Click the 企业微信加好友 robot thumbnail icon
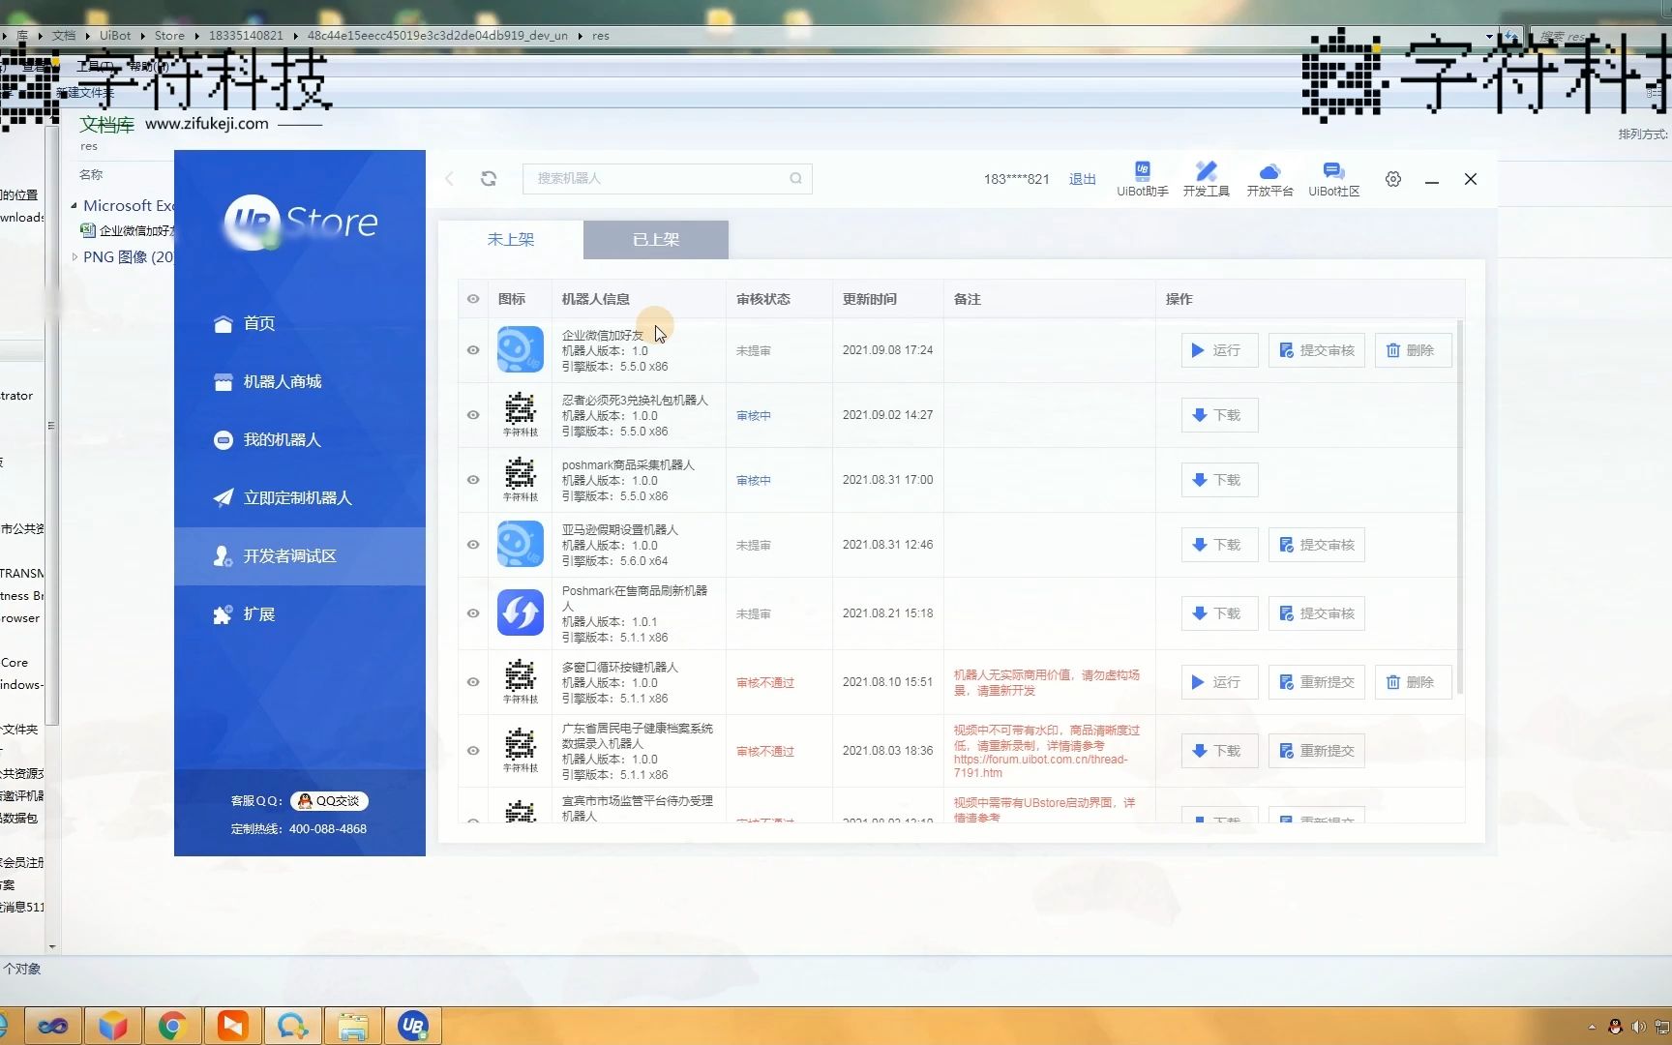The image size is (1672, 1045). point(521,350)
